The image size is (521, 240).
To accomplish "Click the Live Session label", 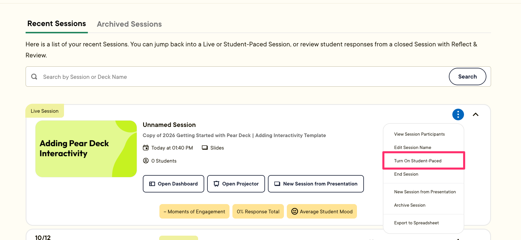I will pyautogui.click(x=45, y=111).
